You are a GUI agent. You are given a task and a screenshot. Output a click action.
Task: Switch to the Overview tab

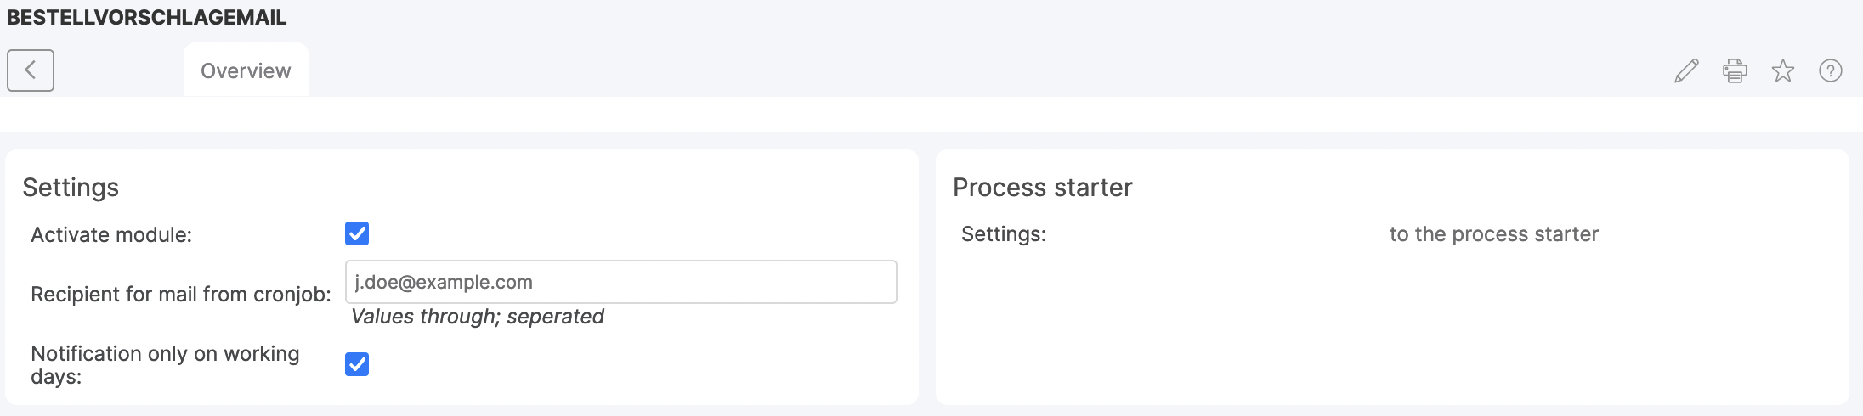[246, 70]
